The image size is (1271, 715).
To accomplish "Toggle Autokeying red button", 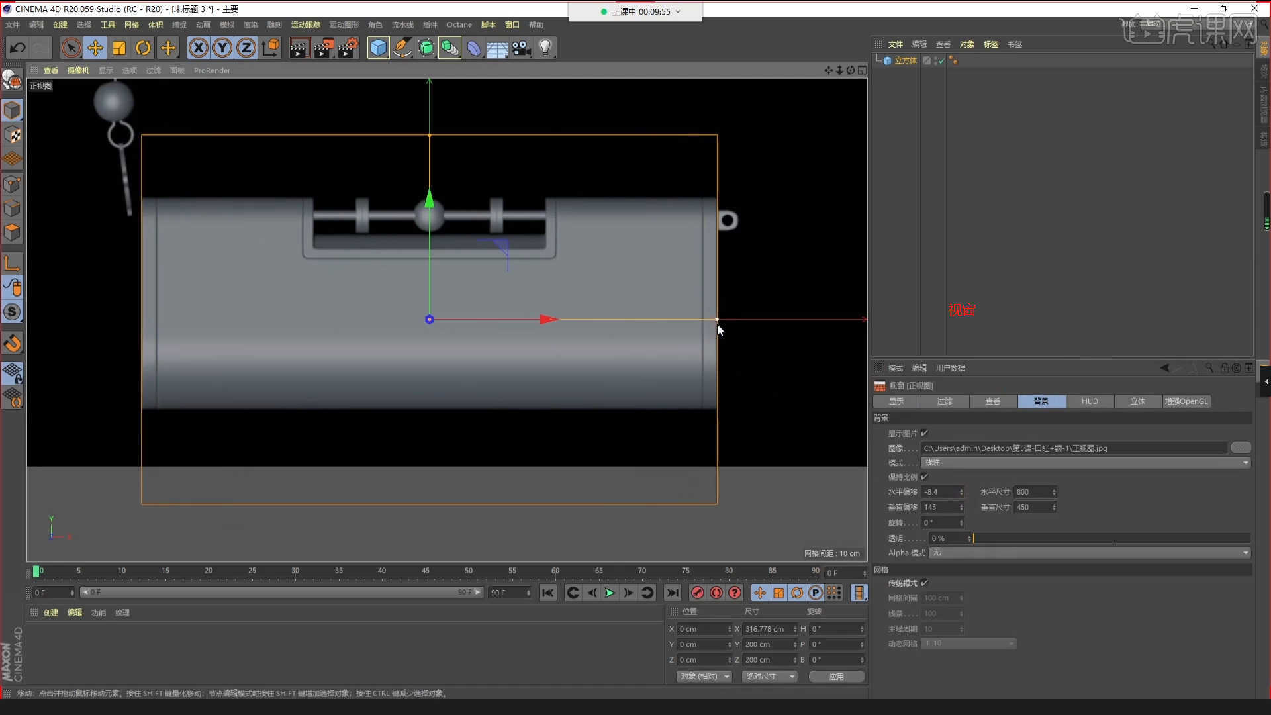I will 716,593.
